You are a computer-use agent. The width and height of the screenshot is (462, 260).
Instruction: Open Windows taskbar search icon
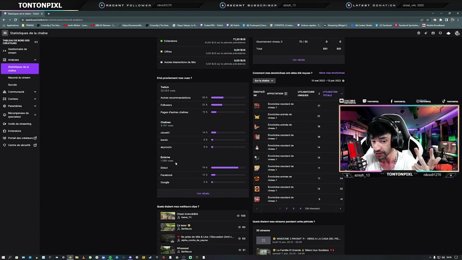(x=10, y=257)
